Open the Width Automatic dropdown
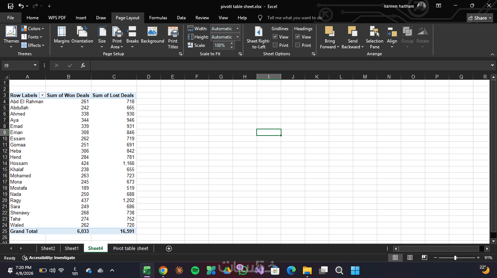This screenshot has width=497, height=278. [237, 28]
